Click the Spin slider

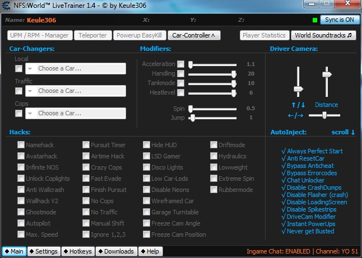click(212, 109)
